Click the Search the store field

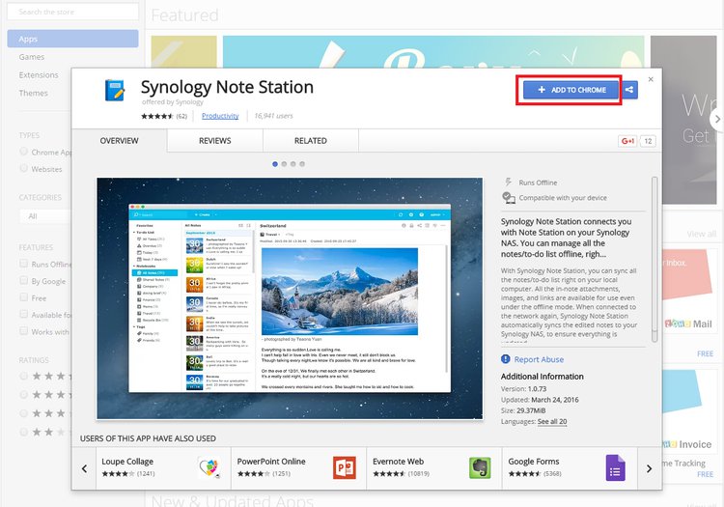tap(73, 12)
